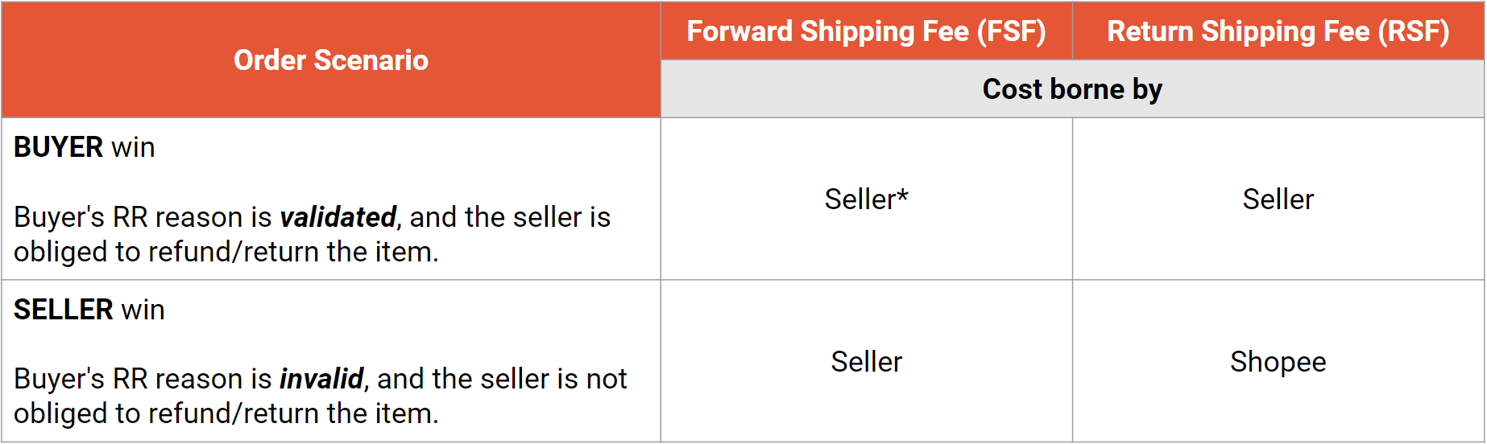Click Seller under Forward Shipping Fee, SELLER win row

[x=866, y=362]
